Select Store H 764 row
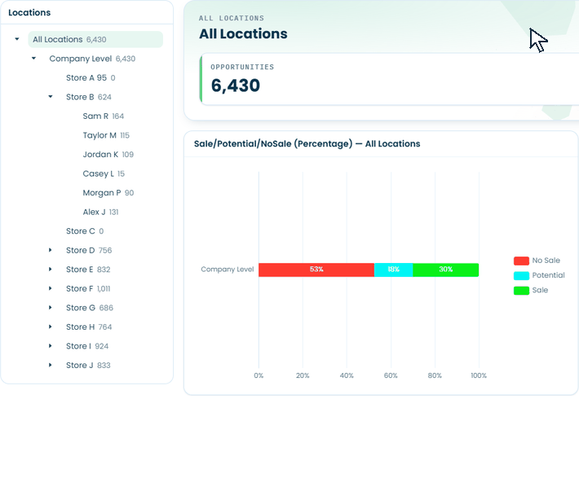Image resolution: width=579 pixels, height=478 pixels. 89,327
